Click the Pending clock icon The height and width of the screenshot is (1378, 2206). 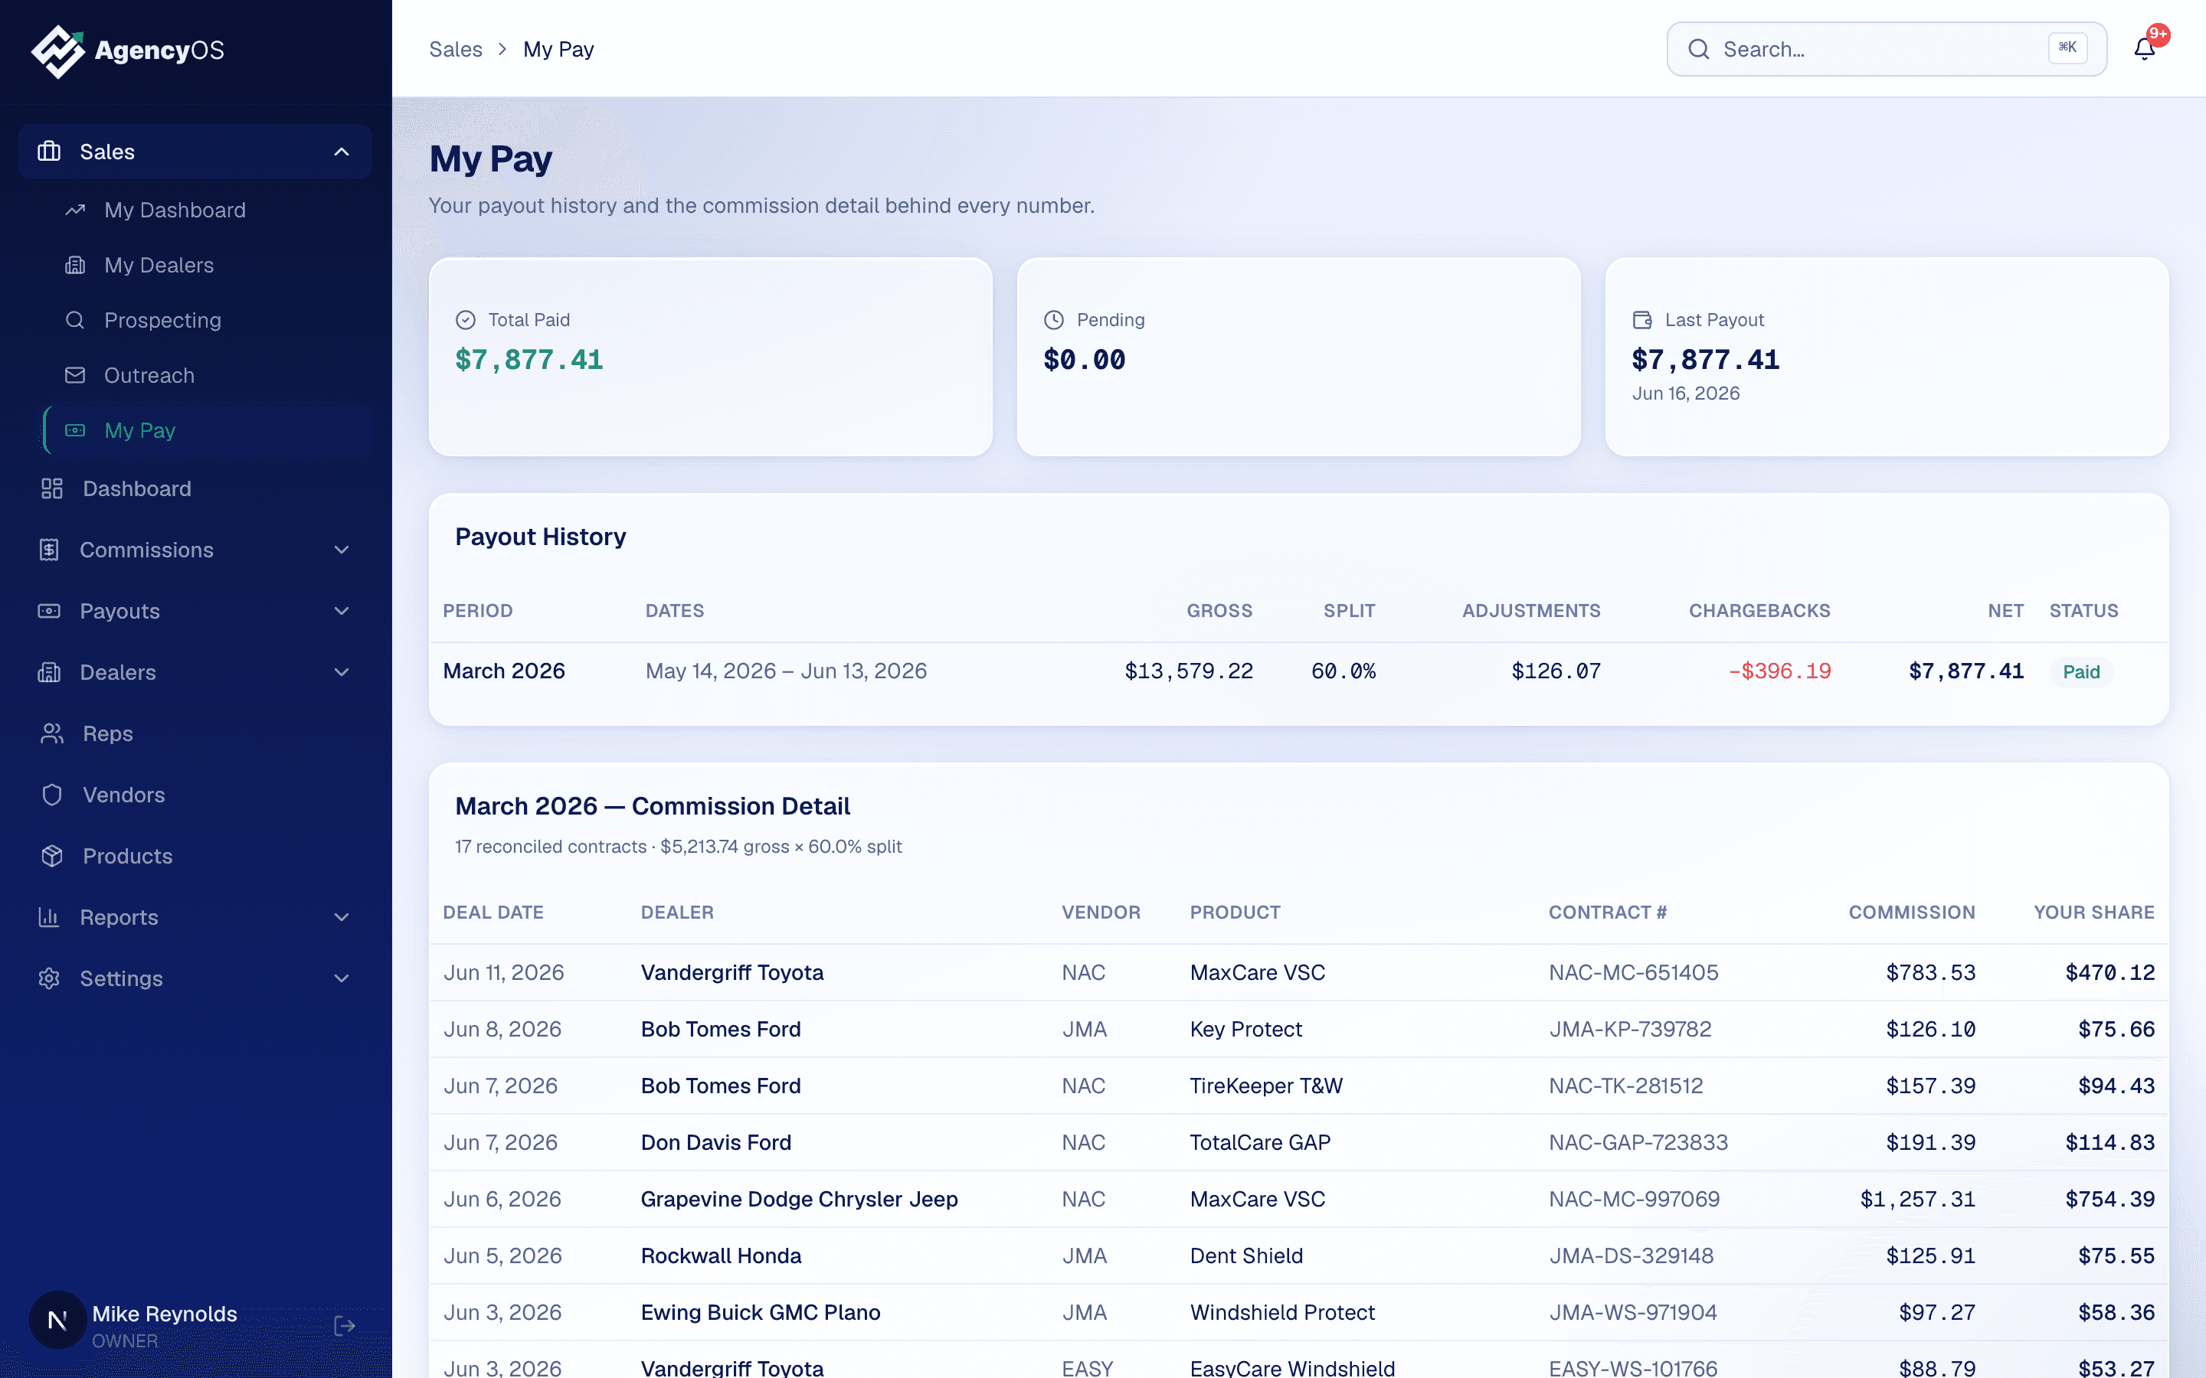[1054, 320]
